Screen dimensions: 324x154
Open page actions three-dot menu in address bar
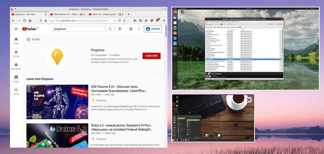coord(114,20)
